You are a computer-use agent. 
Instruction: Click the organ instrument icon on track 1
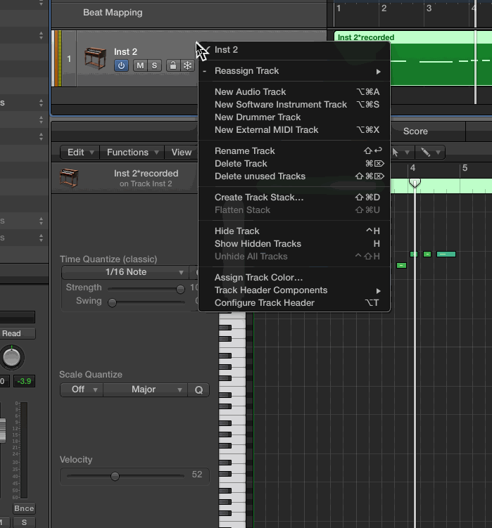(95, 57)
